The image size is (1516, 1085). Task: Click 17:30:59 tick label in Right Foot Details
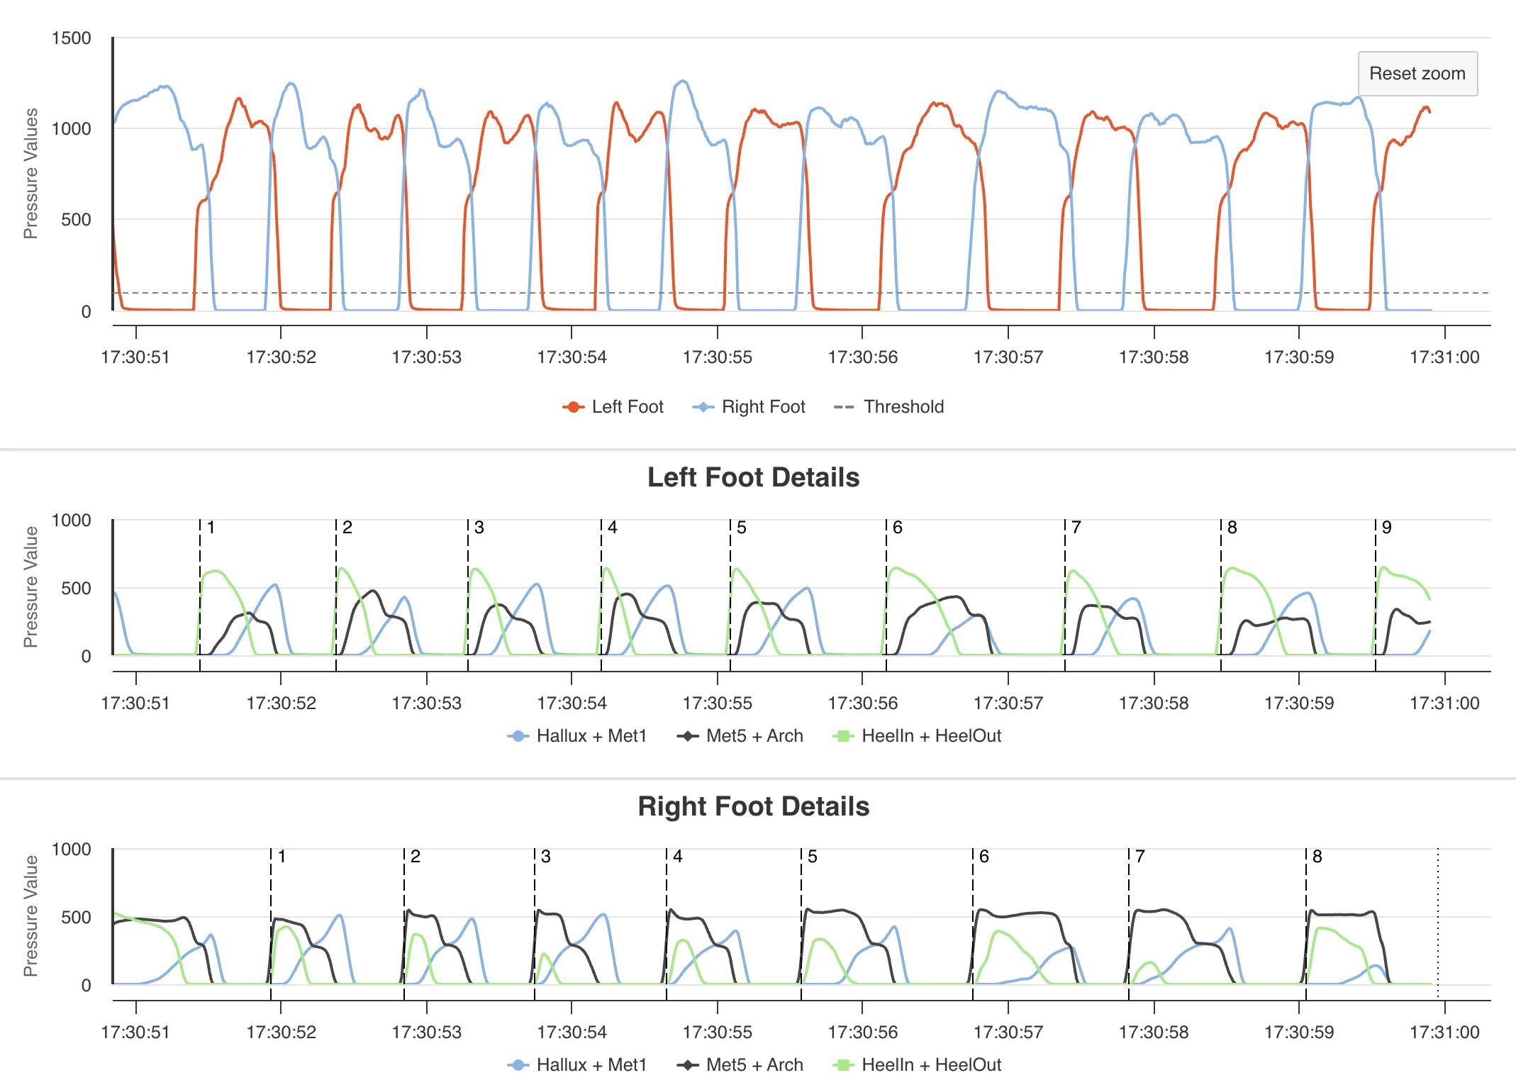[1298, 1032]
